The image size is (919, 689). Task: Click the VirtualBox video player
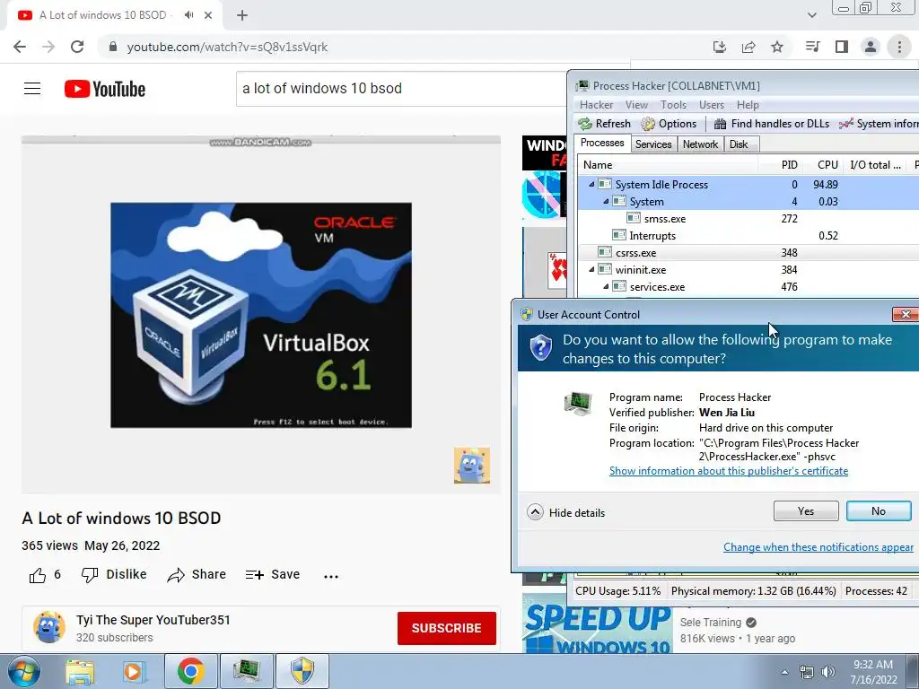261,315
